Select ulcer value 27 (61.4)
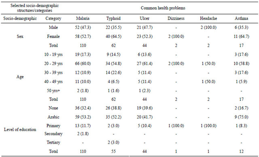Image resolution: width=259 pixels, height=157 pixels. 144,63
